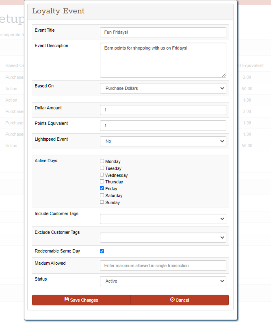Image resolution: width=271 pixels, height=329 pixels.
Task: Click the Points Equivalent input field
Action: pos(163,126)
